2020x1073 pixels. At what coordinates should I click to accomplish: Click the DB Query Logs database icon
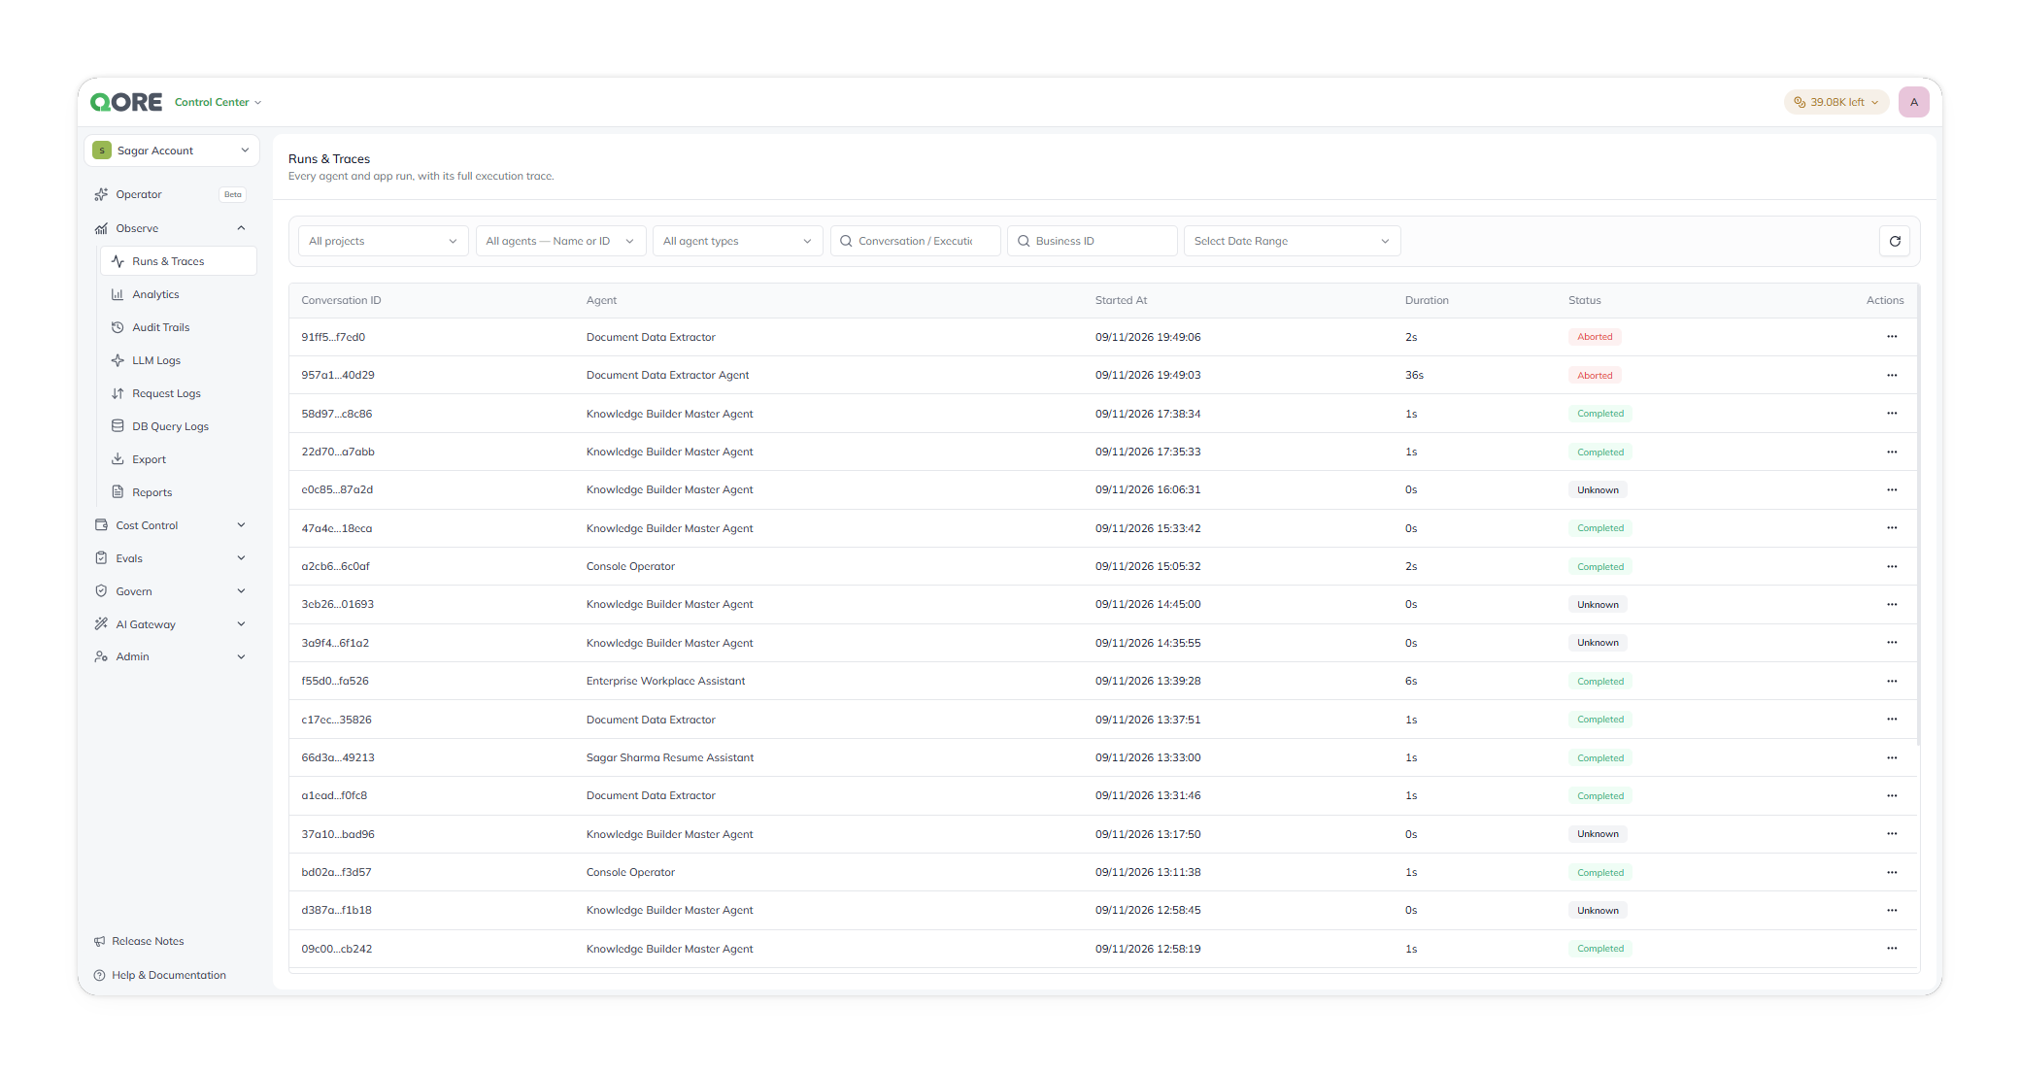(118, 426)
